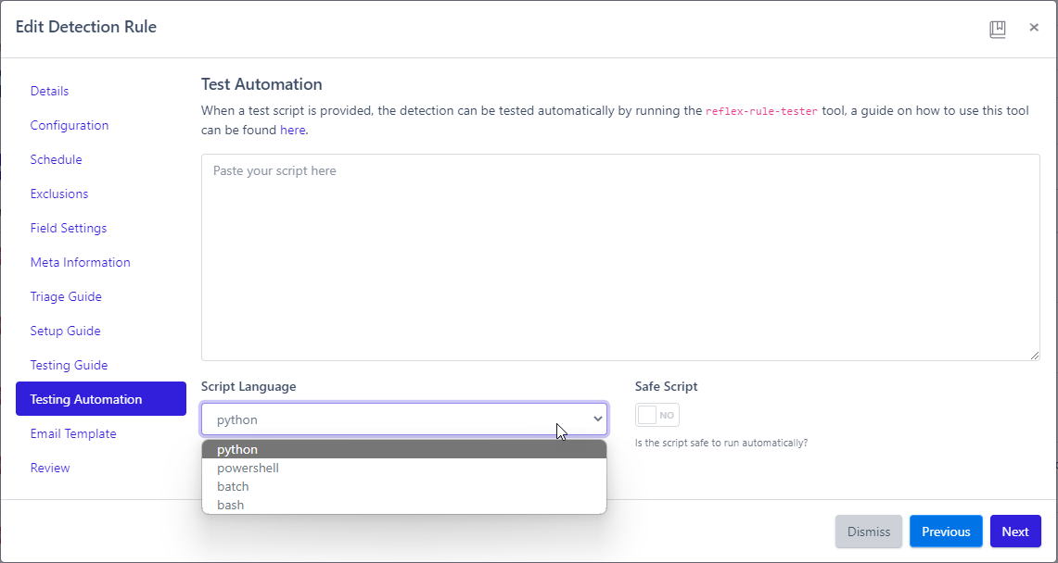The image size is (1058, 563).
Task: Open the Email Template section
Action: click(x=73, y=433)
